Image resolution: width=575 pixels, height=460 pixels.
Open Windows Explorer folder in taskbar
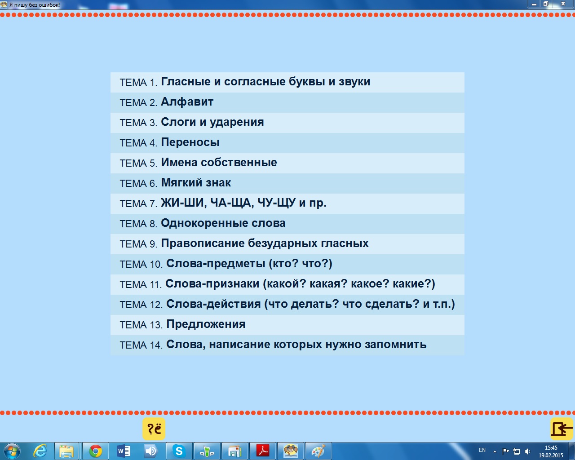67,451
